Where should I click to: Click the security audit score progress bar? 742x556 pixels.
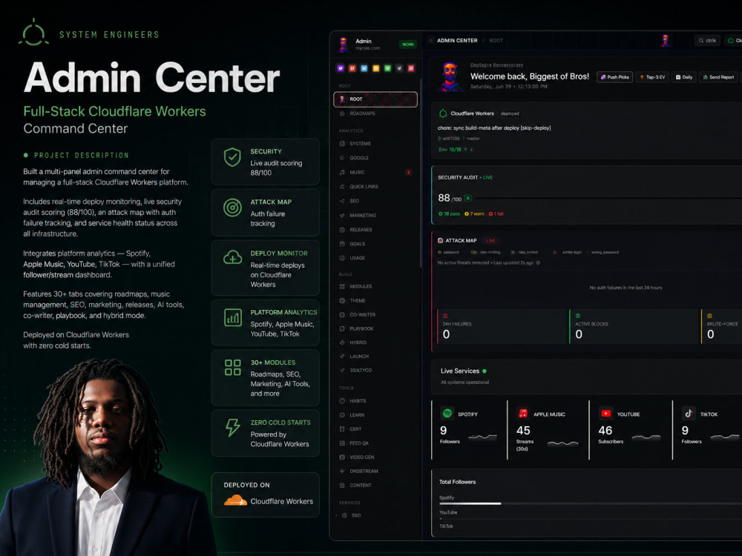click(x=608, y=198)
